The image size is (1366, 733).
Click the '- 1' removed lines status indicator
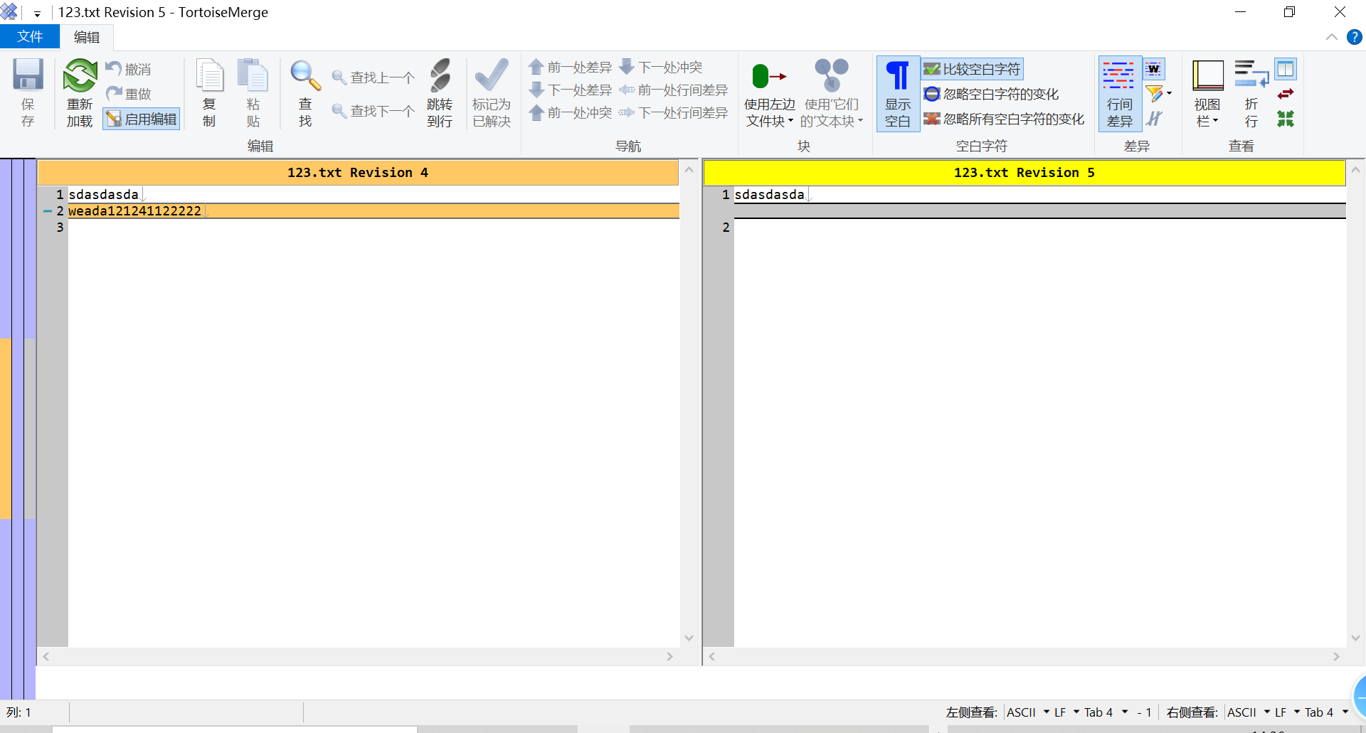[x=1144, y=712]
